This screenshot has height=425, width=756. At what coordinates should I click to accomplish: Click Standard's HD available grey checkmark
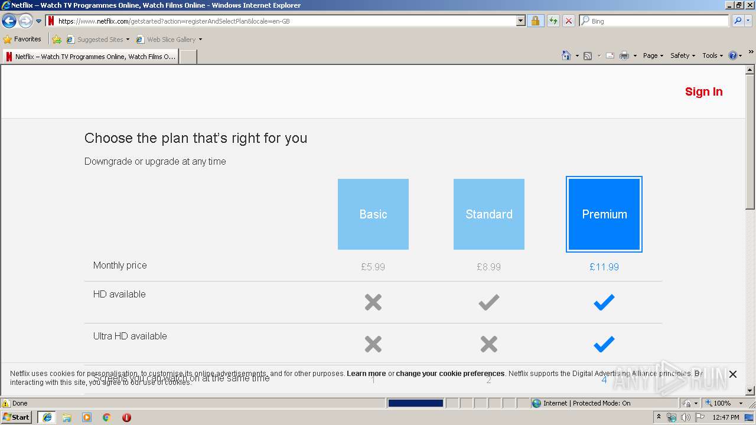[x=489, y=302]
